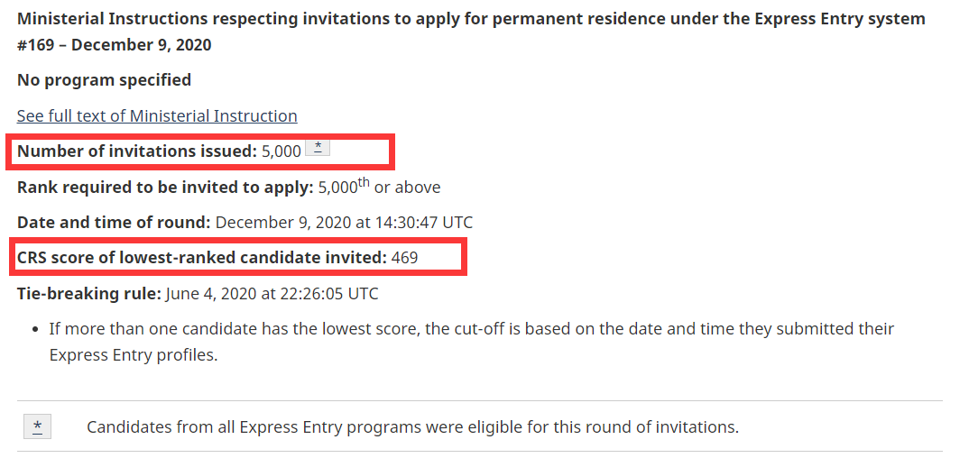The width and height of the screenshot is (960, 458).
Task: Click the 'No program specified' subheading
Action: coord(104,80)
